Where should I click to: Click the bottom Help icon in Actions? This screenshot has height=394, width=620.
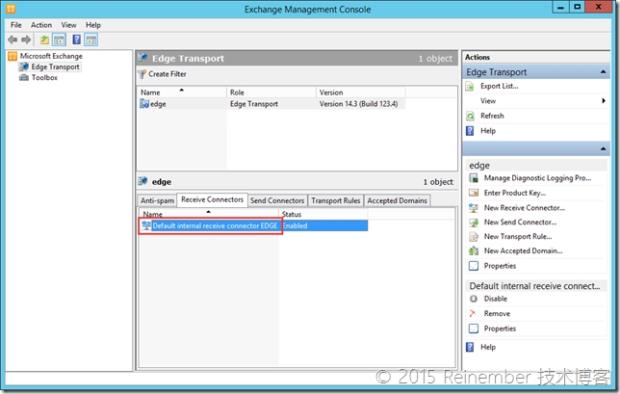pos(470,348)
